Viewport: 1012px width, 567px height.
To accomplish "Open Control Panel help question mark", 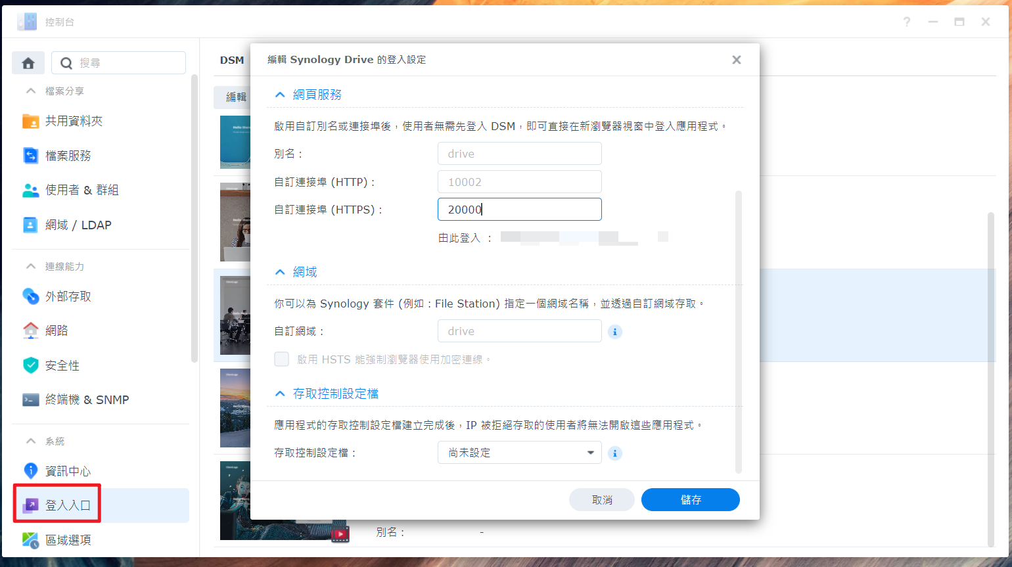I will pos(907,22).
